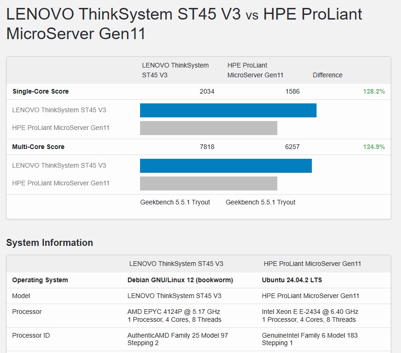
Task: Click the HPE ProLiant MicroServer Gen11 column header in score table
Action: coord(255,70)
